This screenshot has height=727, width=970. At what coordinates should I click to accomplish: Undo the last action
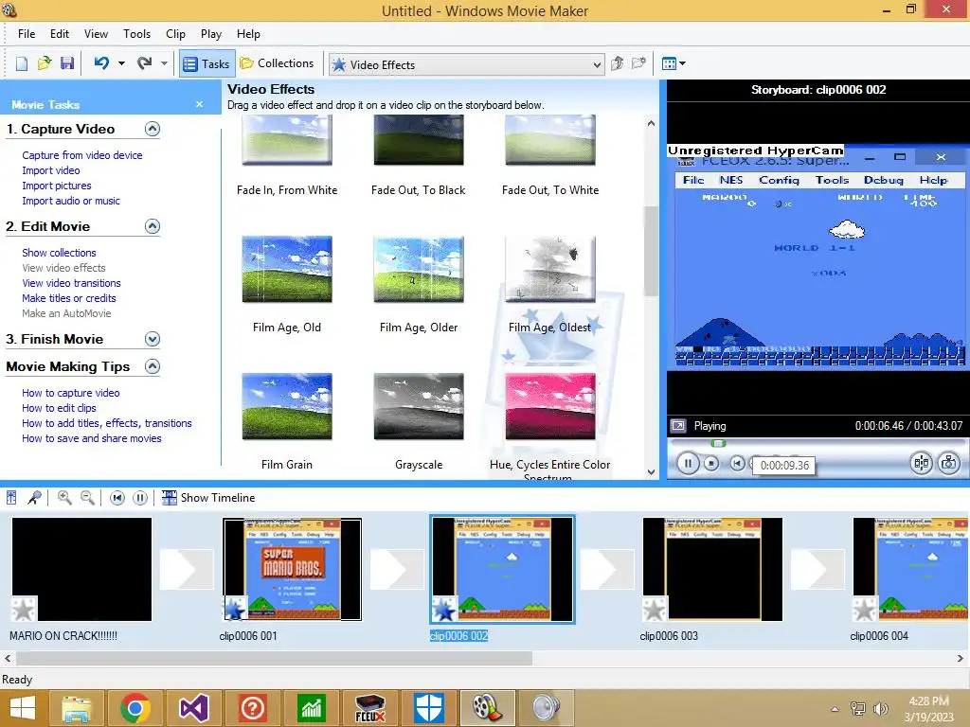click(101, 63)
